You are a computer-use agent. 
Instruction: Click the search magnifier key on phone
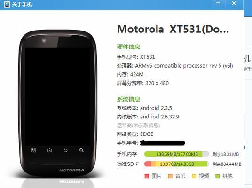coord(81,150)
